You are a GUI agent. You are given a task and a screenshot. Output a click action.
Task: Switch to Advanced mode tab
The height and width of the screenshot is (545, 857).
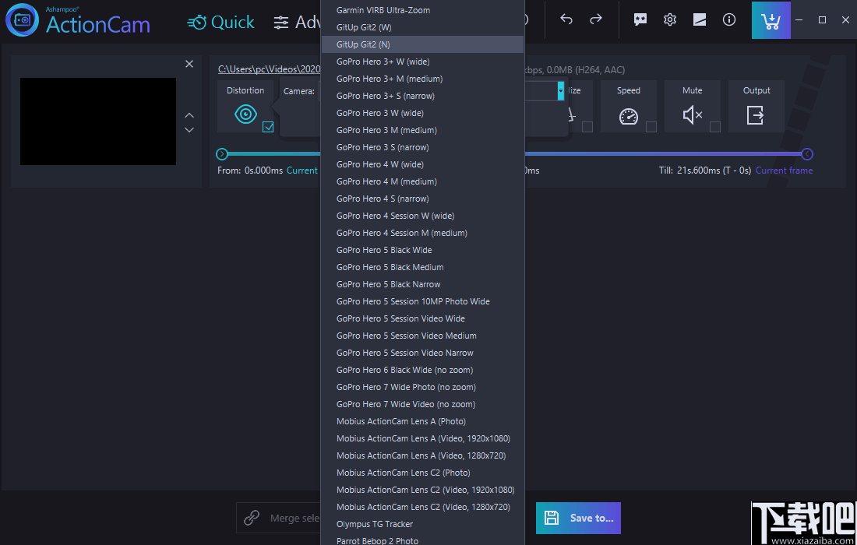(x=297, y=22)
